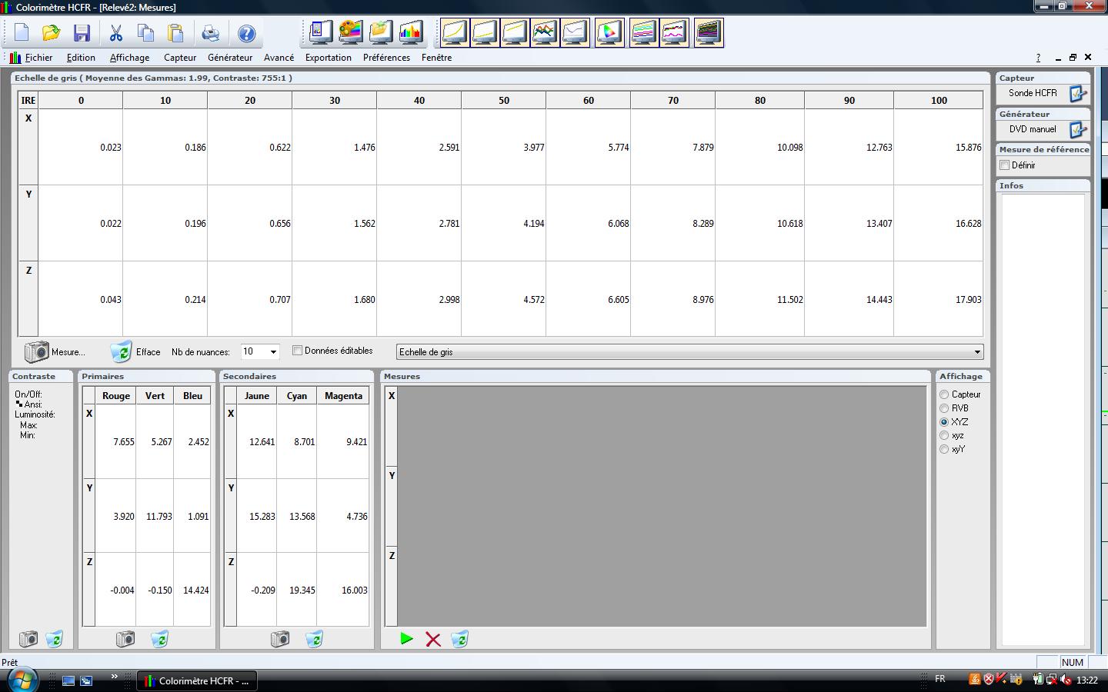Viewport: 1108px width, 692px height.
Task: Click the monitor icon with a folder
Action: point(381,33)
